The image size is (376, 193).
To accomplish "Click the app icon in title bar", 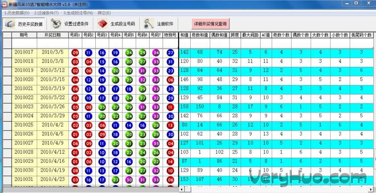I will [x=4, y=4].
